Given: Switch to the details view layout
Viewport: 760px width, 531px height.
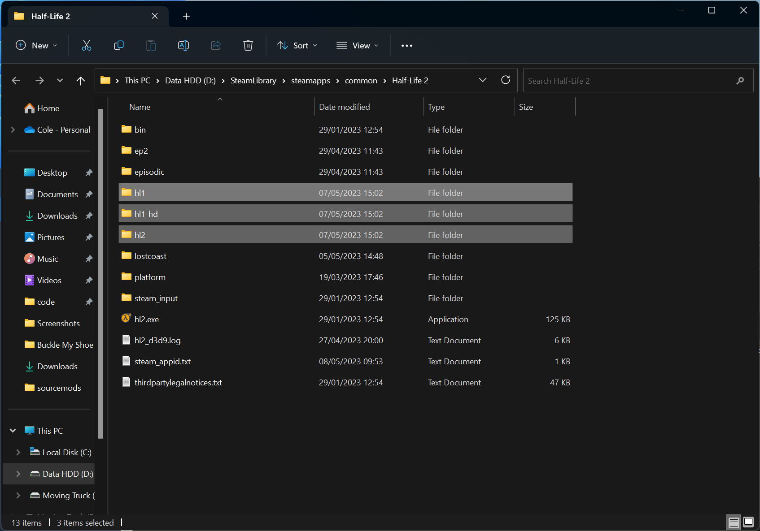Looking at the screenshot, I should pos(734,522).
